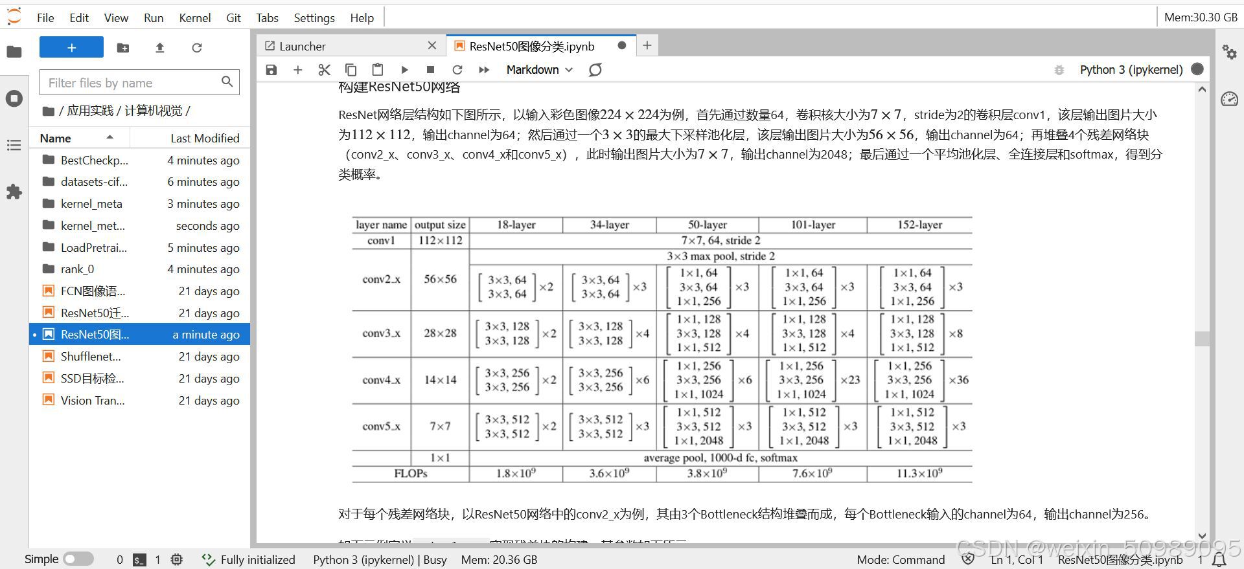Open property inspector gears icon
The height and width of the screenshot is (569, 1244).
point(1229,52)
